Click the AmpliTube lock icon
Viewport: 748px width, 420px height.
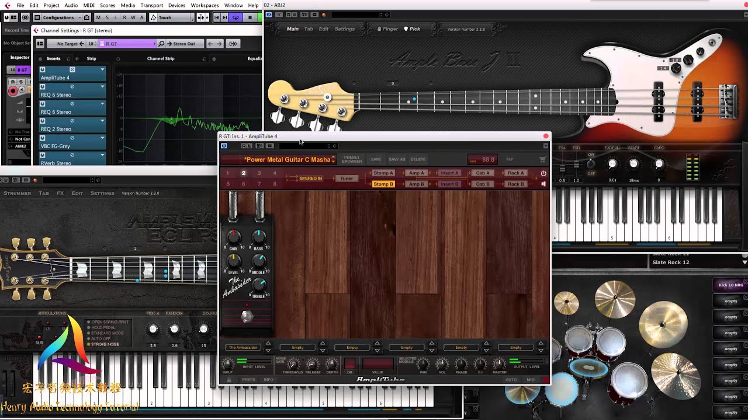[x=229, y=380]
